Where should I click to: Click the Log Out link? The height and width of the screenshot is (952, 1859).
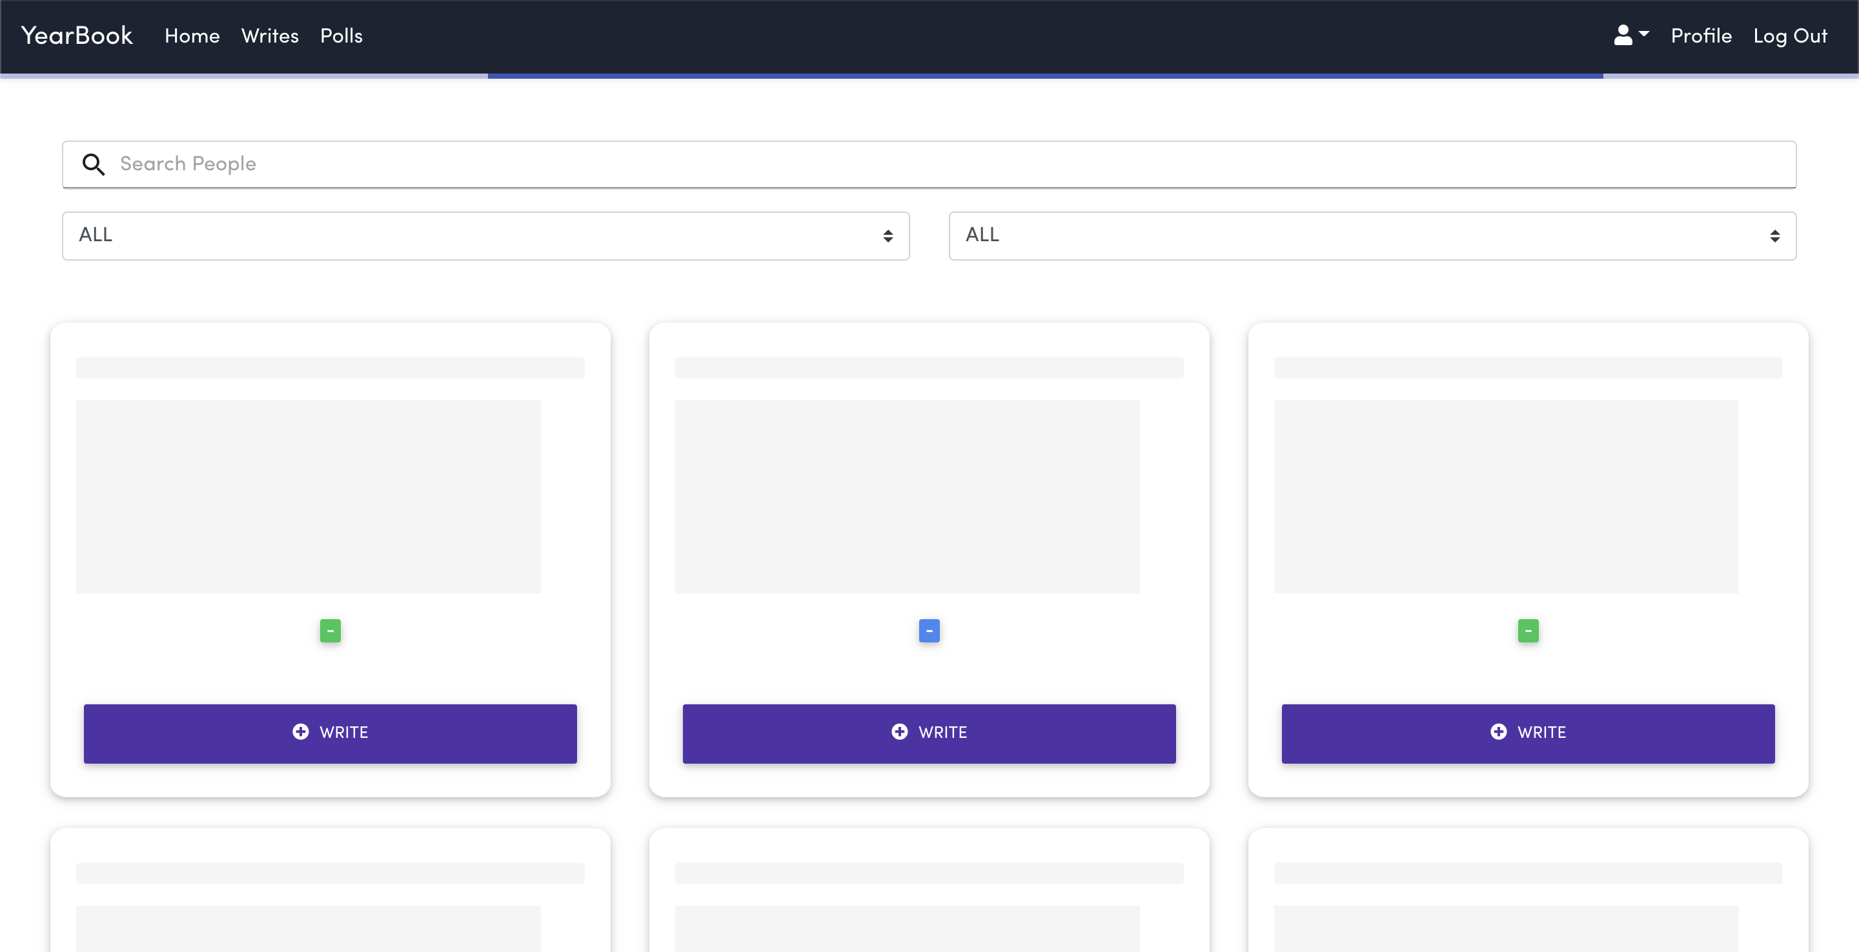[1790, 36]
